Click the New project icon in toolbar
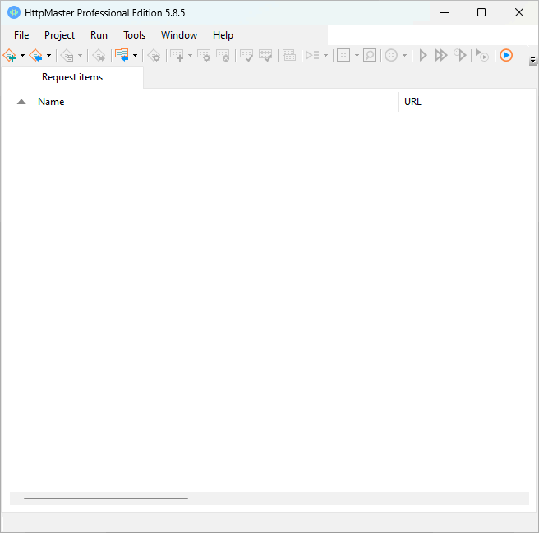539x533 pixels. pos(10,55)
